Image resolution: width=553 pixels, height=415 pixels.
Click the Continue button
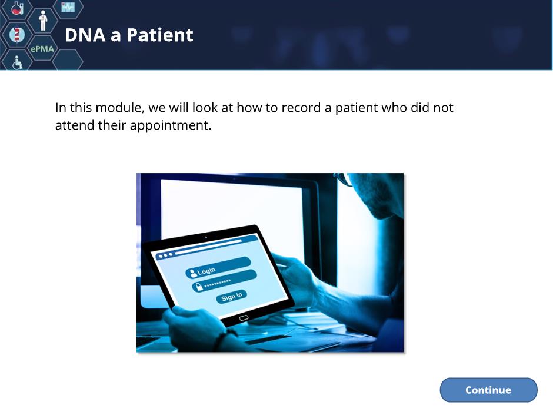[x=488, y=390]
